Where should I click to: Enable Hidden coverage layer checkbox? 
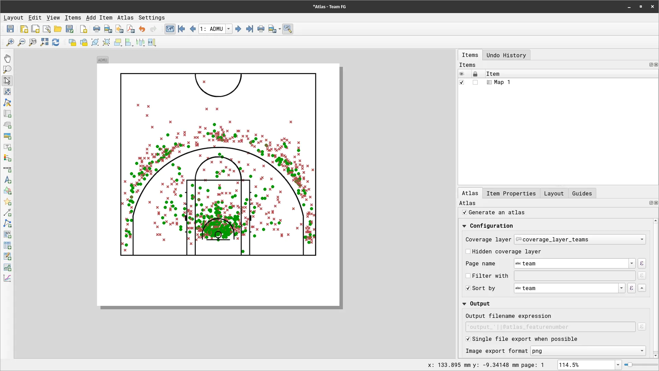click(x=468, y=252)
